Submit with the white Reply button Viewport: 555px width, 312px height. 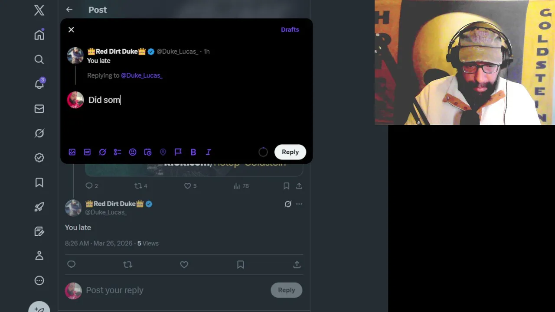(290, 152)
